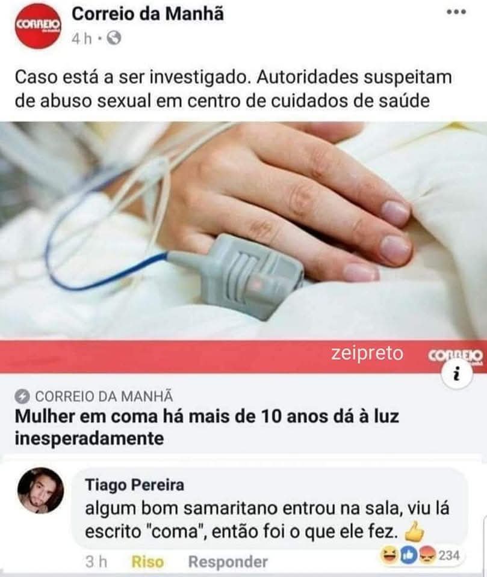Click the laughing face reaction icon
The image size is (487, 577).
click(388, 555)
